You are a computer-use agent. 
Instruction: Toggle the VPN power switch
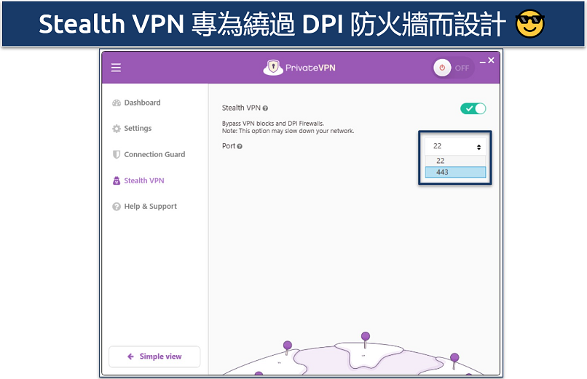452,68
